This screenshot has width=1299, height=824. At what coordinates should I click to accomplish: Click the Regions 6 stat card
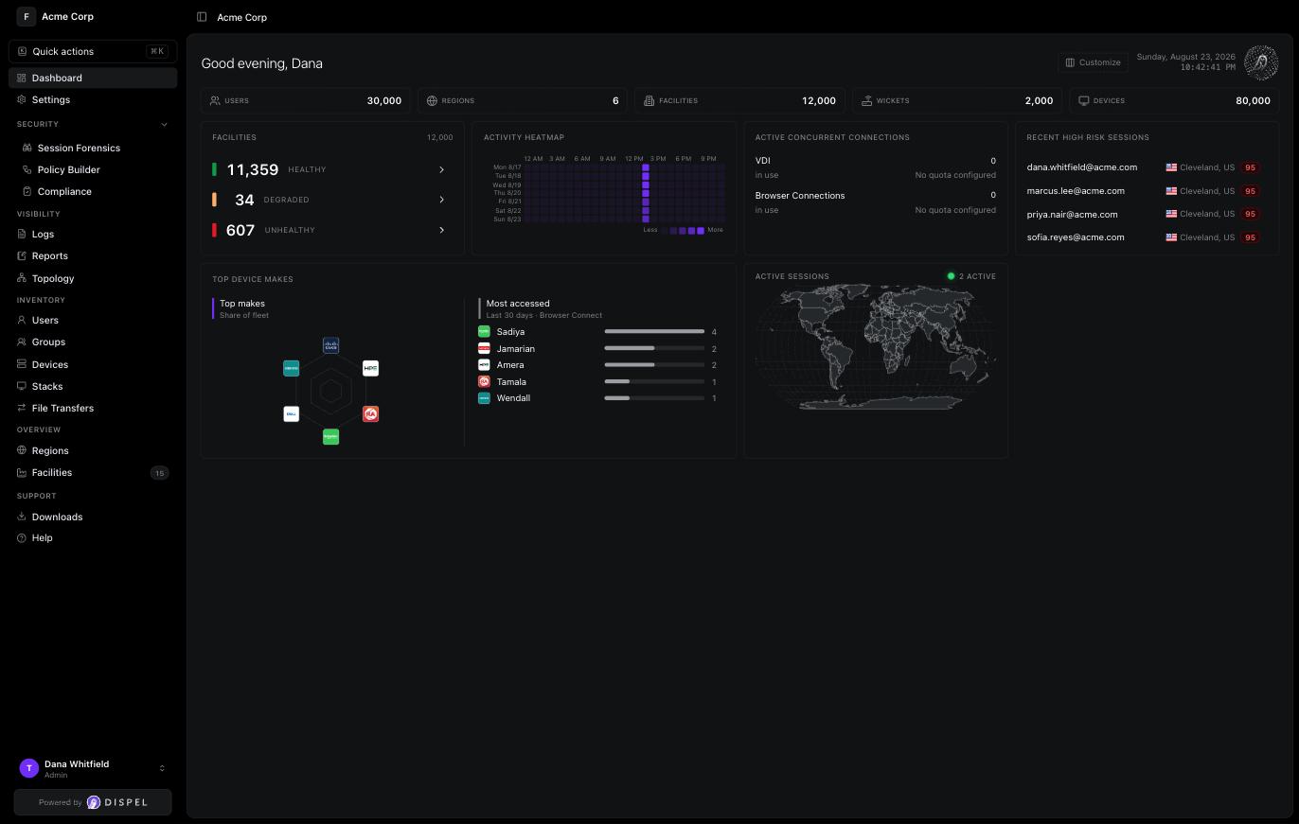(x=522, y=100)
